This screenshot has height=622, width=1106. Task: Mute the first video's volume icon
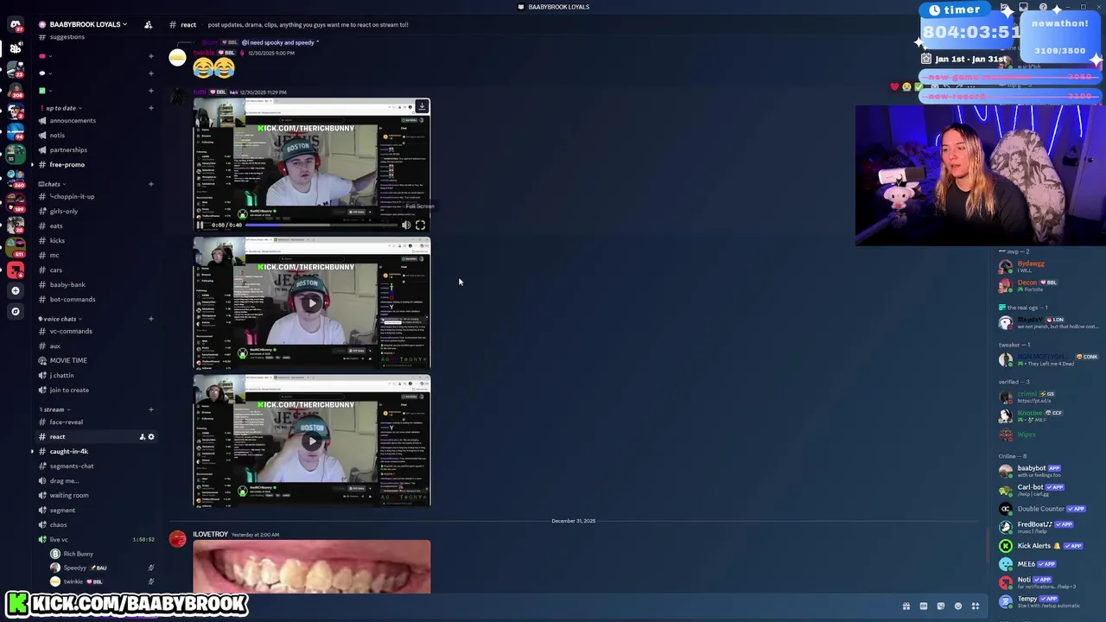406,225
